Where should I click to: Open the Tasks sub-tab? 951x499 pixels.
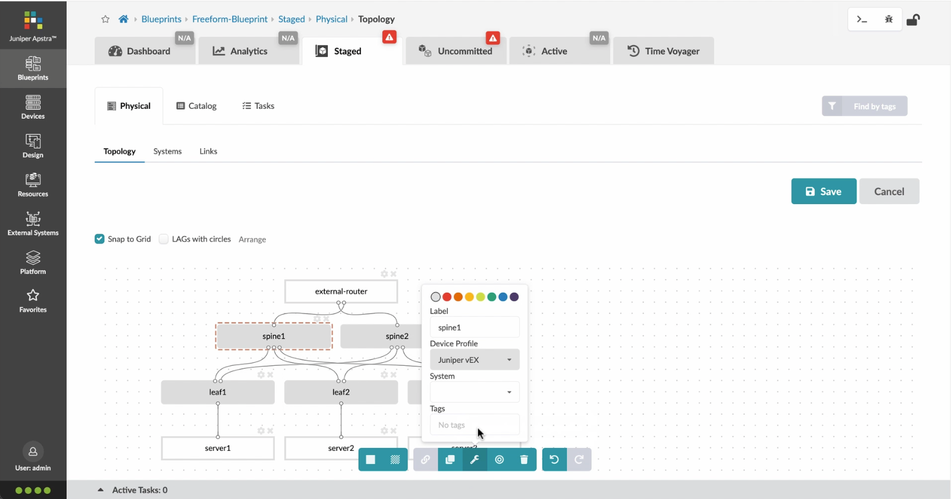coord(258,106)
